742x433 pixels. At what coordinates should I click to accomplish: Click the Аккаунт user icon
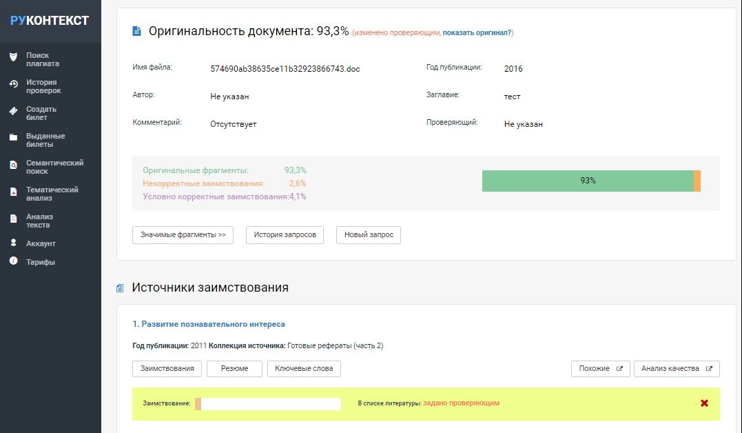tap(13, 243)
